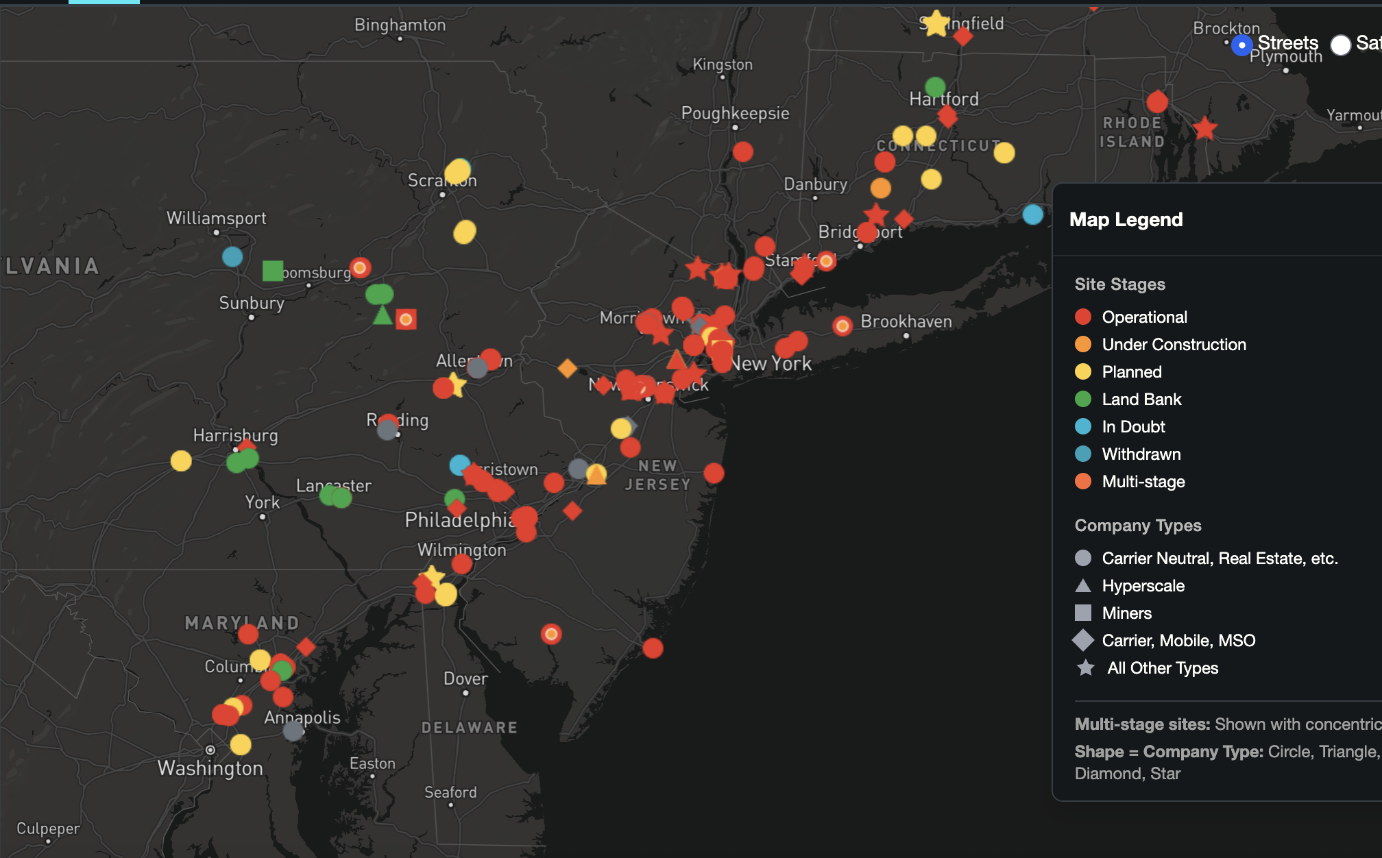This screenshot has height=858, width=1382.
Task: Select the multi-stage concentric marker near Brookhaven
Action: 841,326
